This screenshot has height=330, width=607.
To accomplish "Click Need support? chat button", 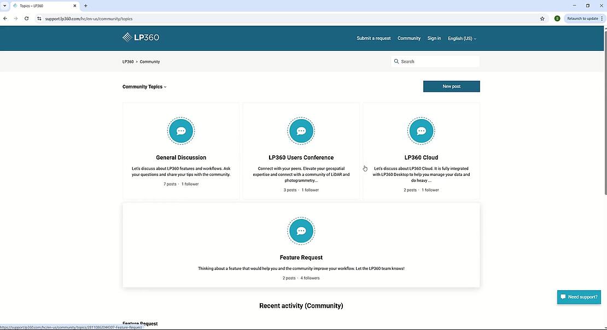I will (579, 297).
